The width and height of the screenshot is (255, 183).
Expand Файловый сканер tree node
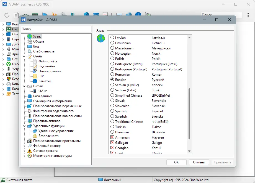pos(24,146)
